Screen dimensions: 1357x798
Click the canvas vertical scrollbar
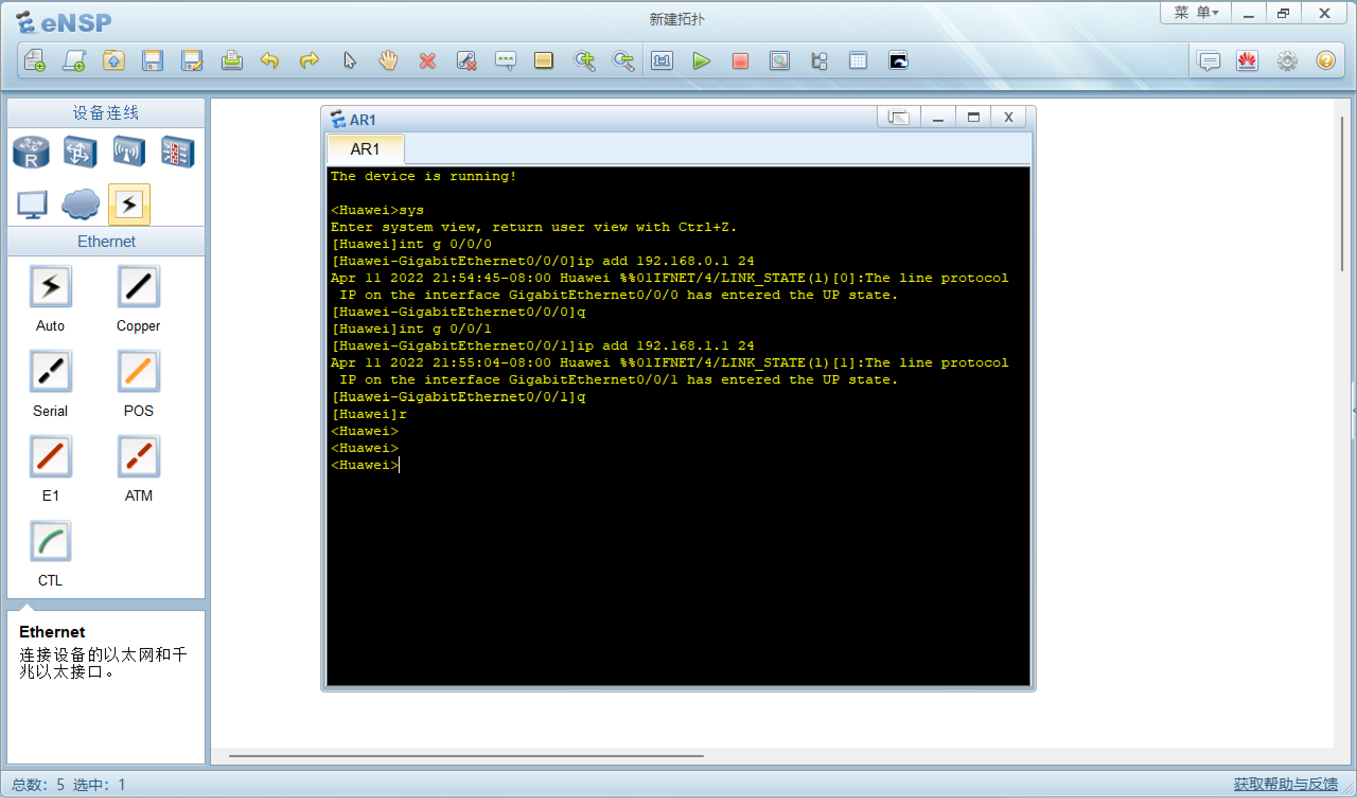click(1342, 194)
